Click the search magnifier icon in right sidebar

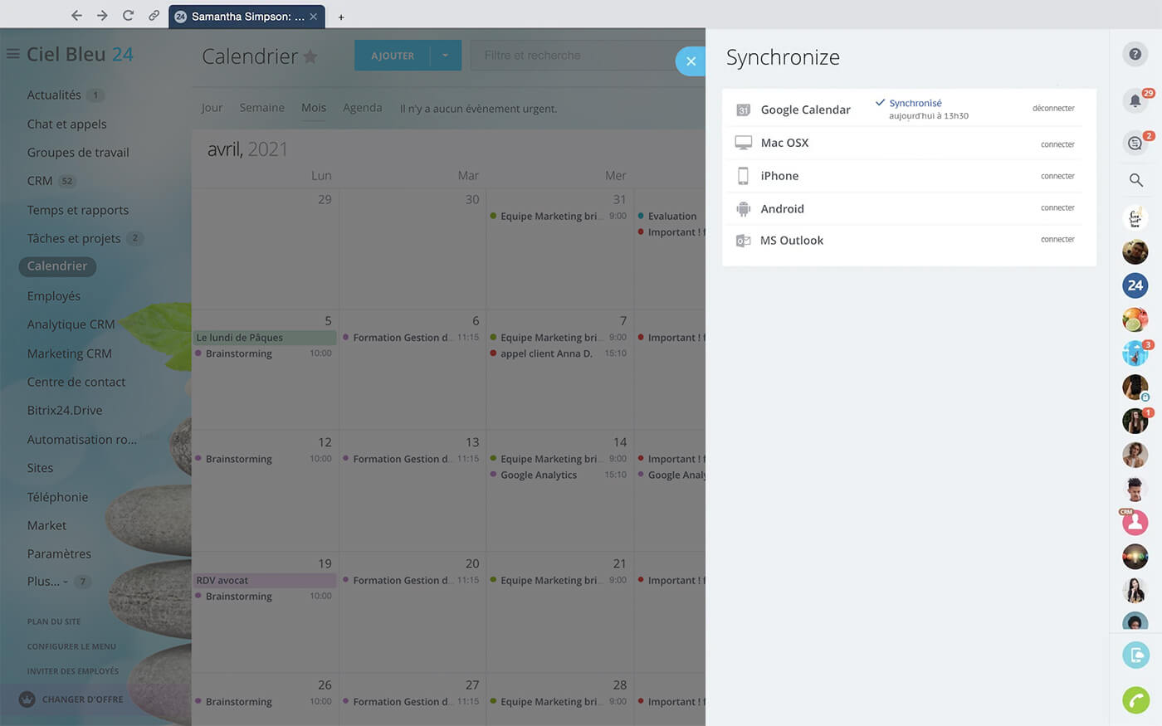pos(1135,180)
